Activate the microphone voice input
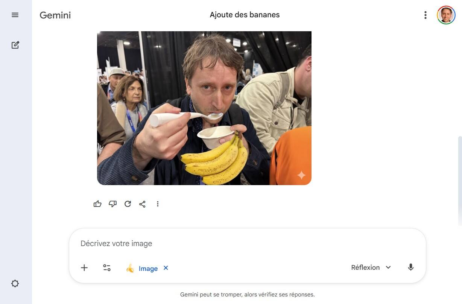This screenshot has width=462, height=304. click(411, 268)
